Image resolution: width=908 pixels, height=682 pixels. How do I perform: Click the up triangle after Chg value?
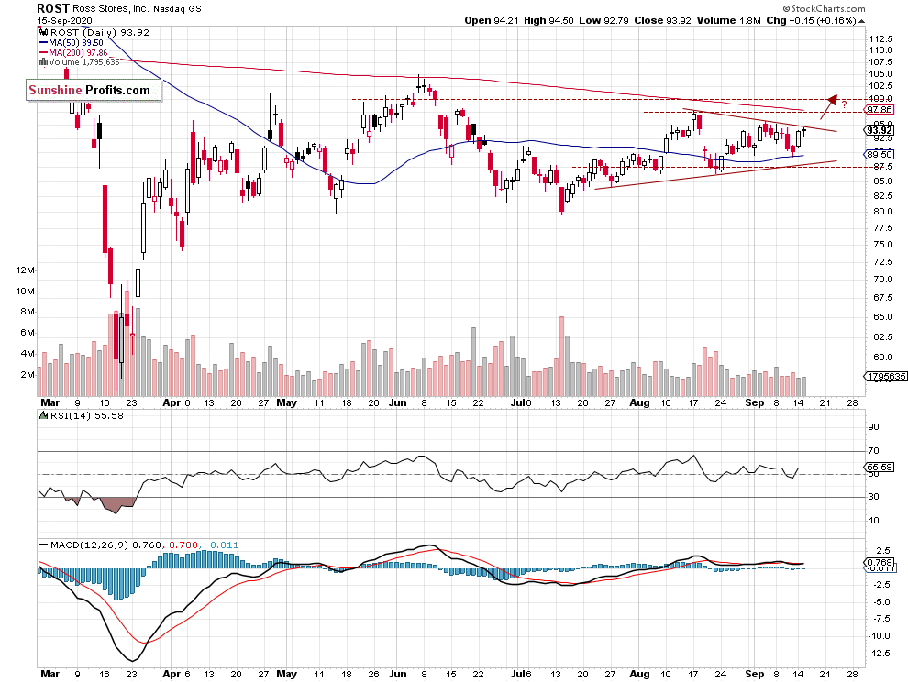click(861, 21)
